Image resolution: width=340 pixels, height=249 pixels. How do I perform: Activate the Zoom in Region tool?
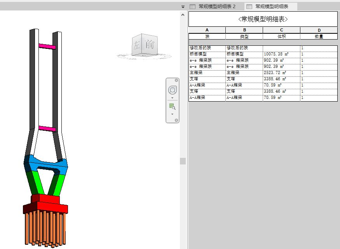coord(173,107)
